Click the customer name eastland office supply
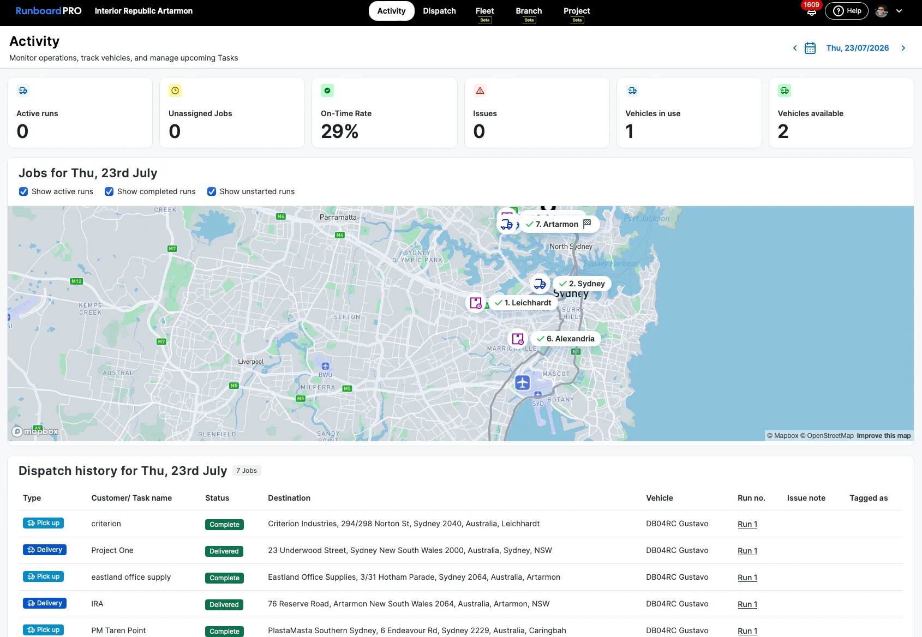 (131, 577)
